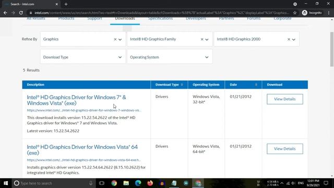
Task: Open the taskbar clock and date
Action: [313, 183]
